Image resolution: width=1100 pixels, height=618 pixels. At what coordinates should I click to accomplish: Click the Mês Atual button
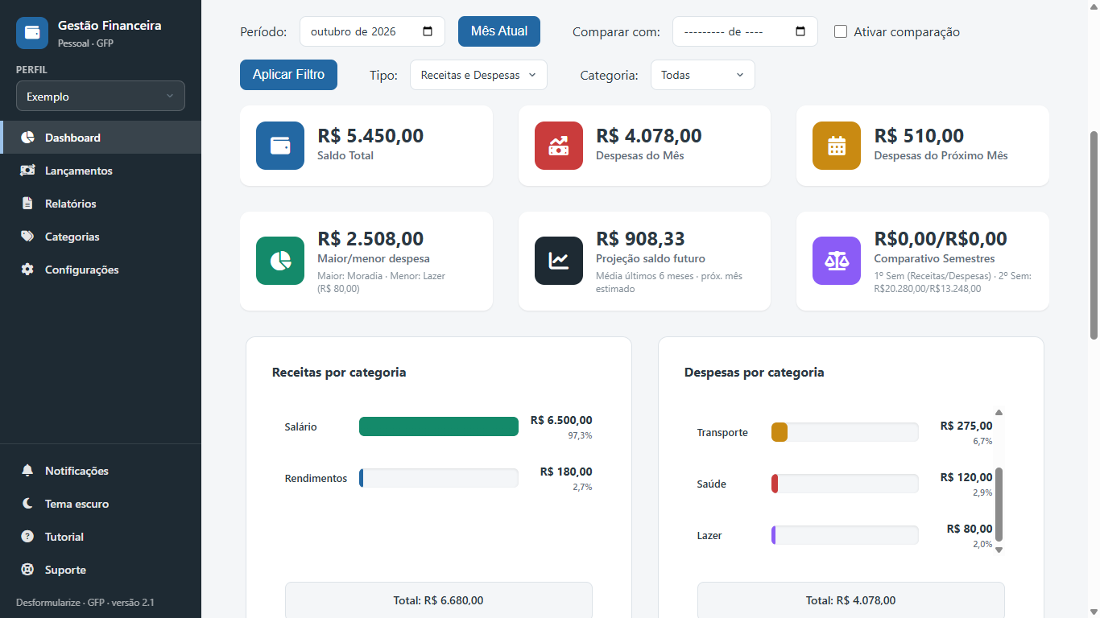[x=499, y=31]
